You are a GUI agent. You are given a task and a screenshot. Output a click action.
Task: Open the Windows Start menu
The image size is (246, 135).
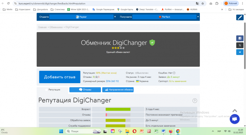(61, 131)
